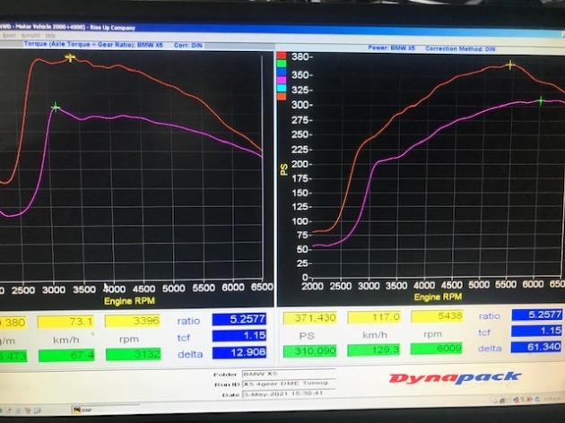Open the Help menu
Screen dimensions: 565x423
click(50, 36)
